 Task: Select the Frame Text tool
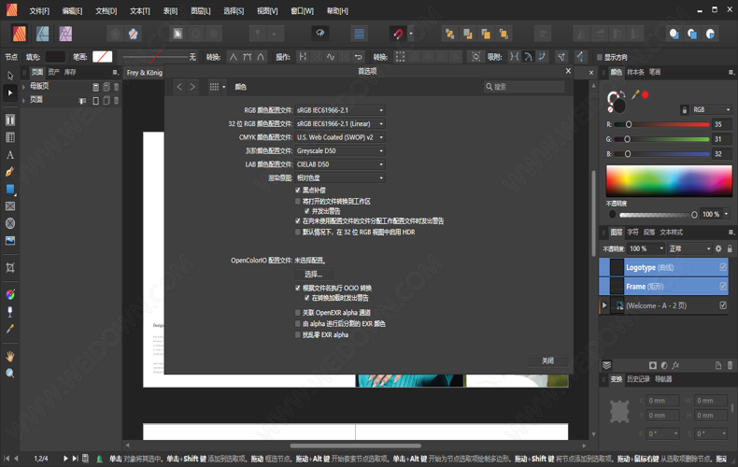click(10, 120)
